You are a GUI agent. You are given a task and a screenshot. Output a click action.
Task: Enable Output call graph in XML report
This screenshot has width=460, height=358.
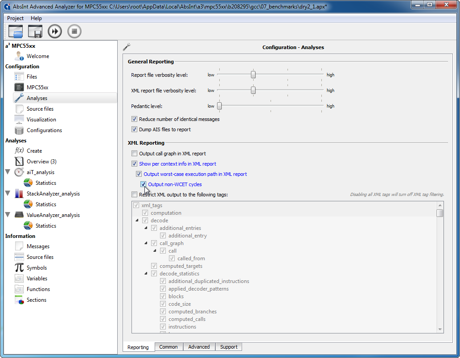(x=134, y=154)
